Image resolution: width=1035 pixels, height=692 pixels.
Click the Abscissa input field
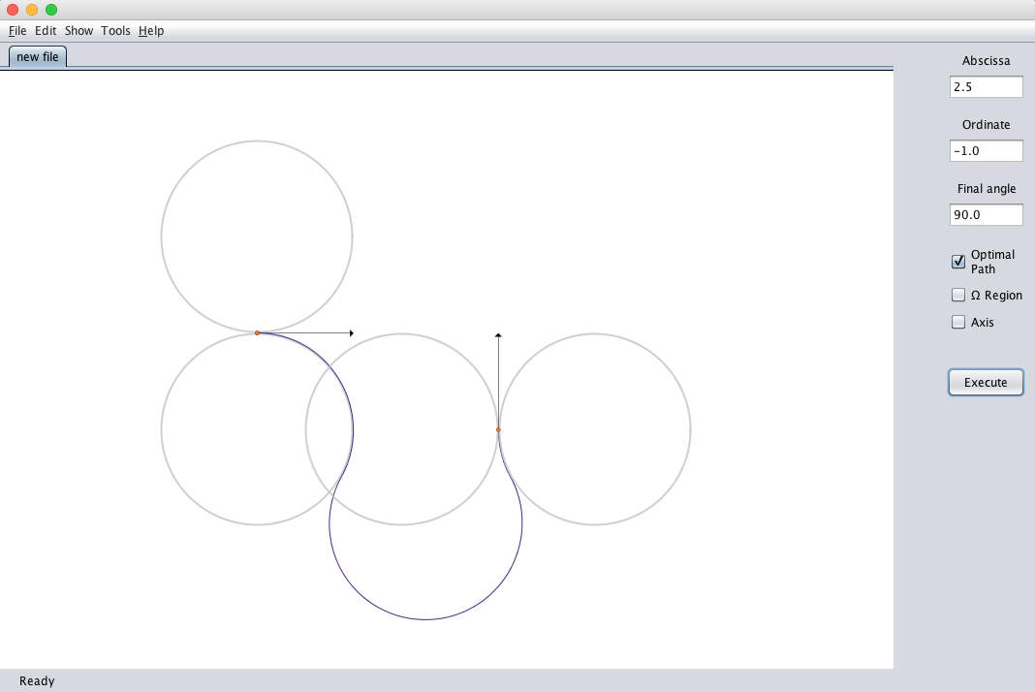point(986,87)
